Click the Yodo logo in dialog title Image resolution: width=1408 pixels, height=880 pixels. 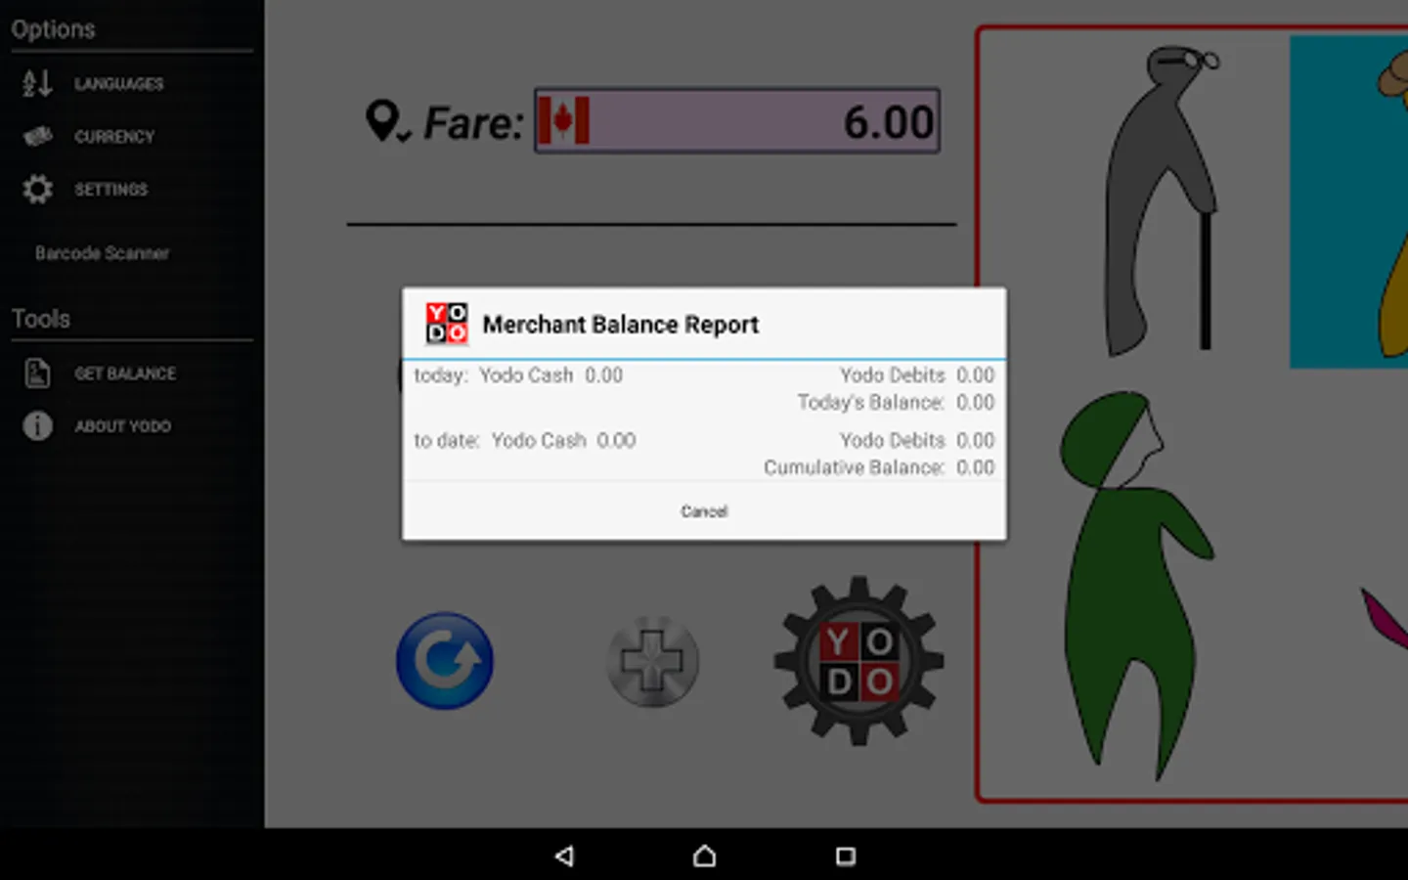click(447, 324)
